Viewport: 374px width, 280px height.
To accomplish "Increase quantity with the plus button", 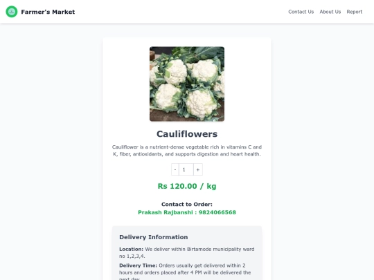I will click(197, 169).
